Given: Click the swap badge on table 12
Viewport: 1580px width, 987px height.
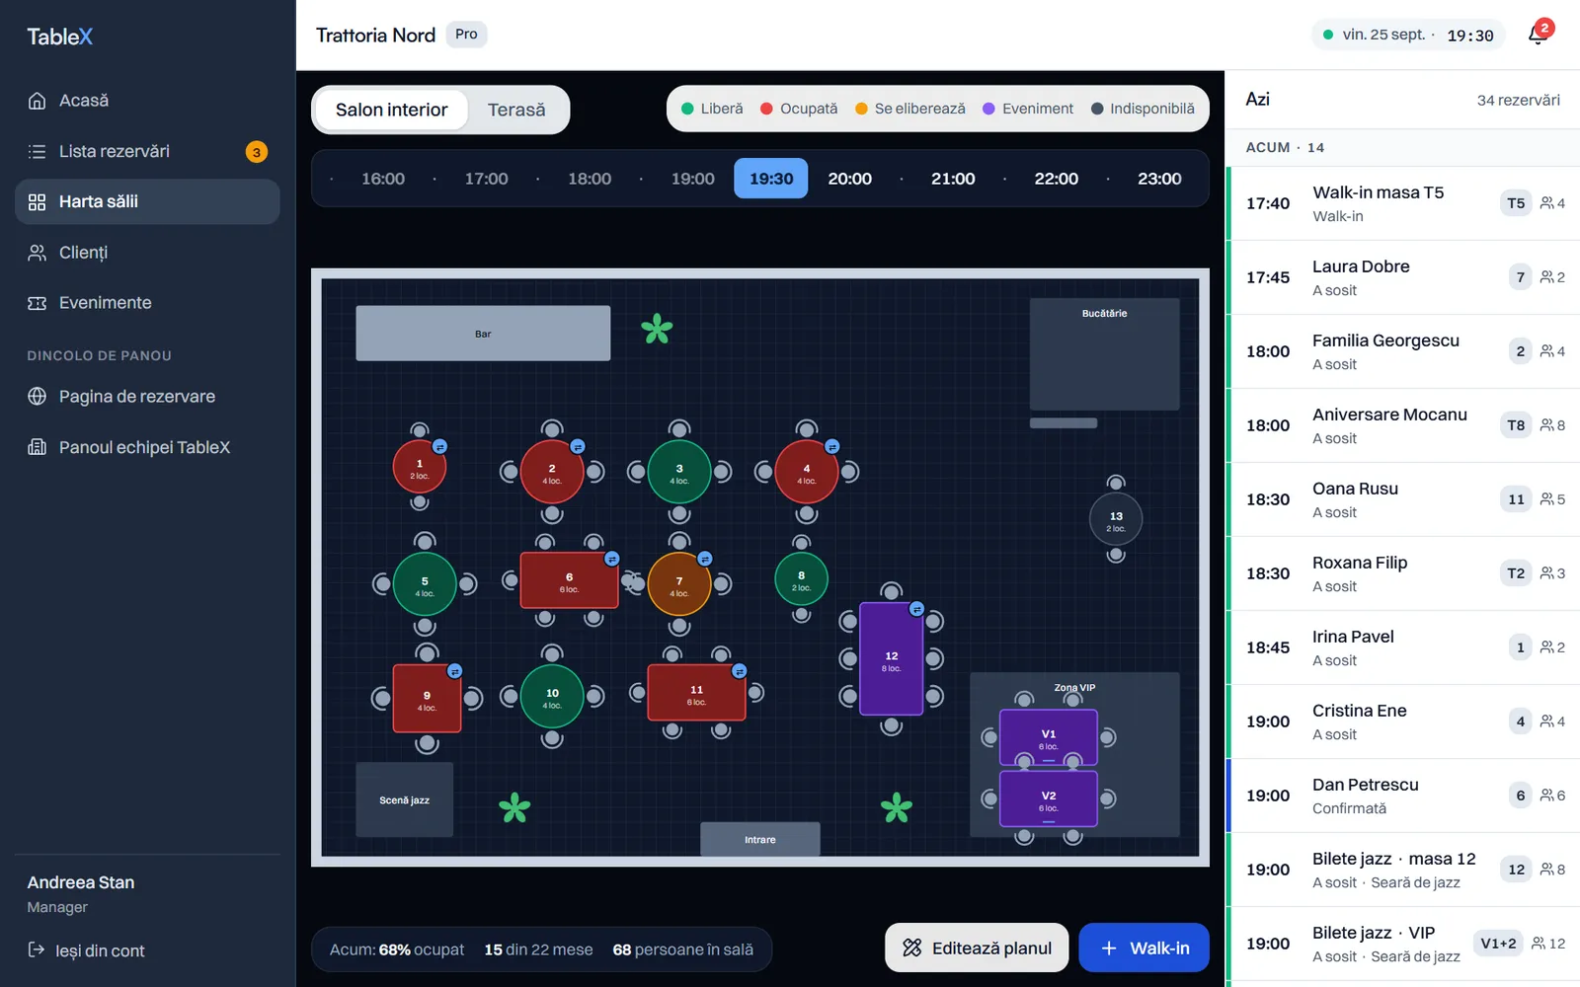Looking at the screenshot, I should (916, 609).
